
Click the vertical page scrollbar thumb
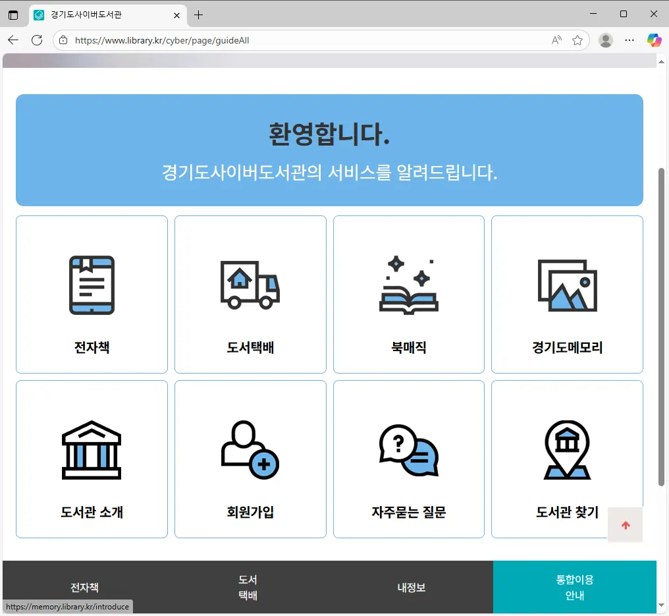click(661, 327)
